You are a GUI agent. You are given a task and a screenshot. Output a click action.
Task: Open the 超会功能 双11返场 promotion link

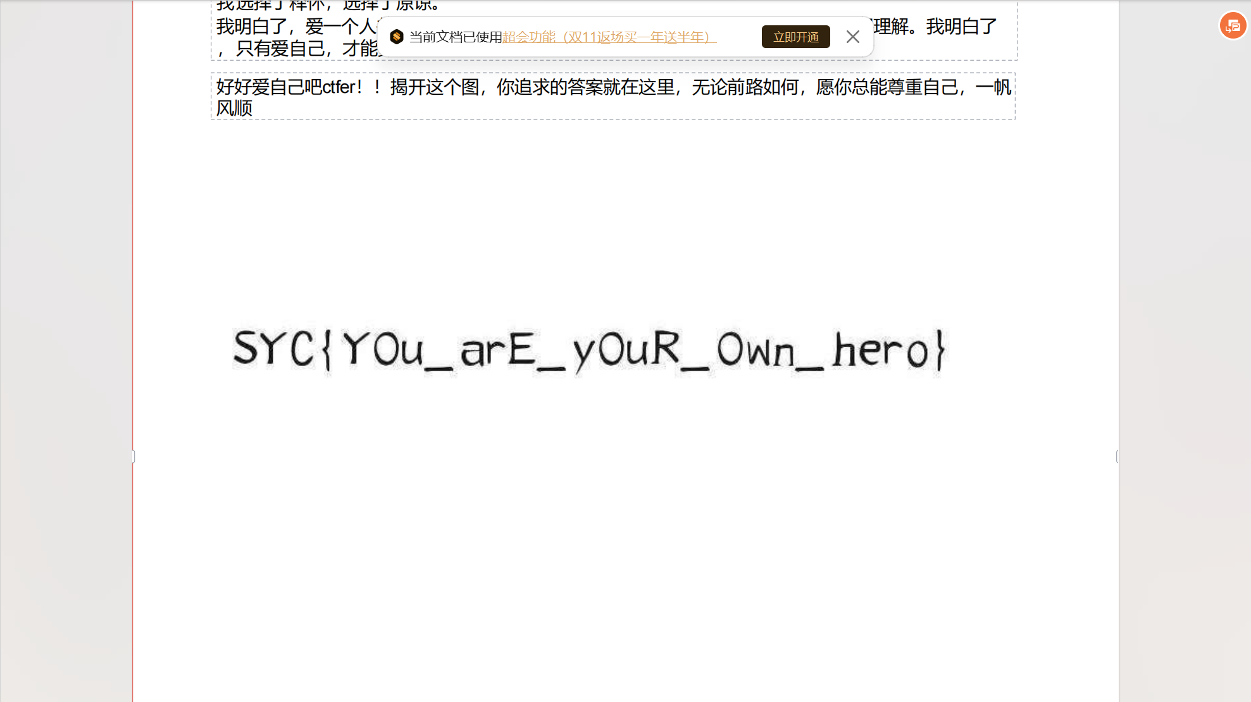click(608, 37)
